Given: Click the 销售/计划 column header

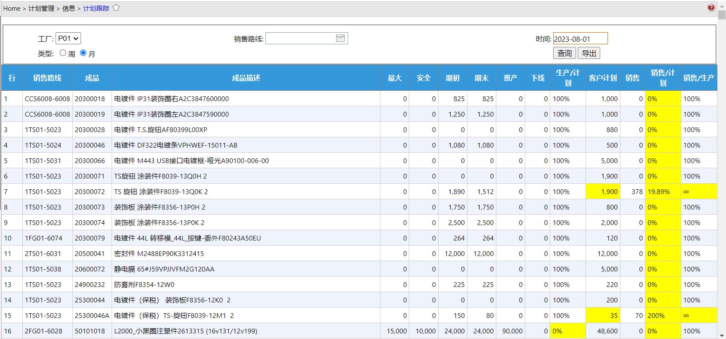Looking at the screenshot, I should click(663, 78).
